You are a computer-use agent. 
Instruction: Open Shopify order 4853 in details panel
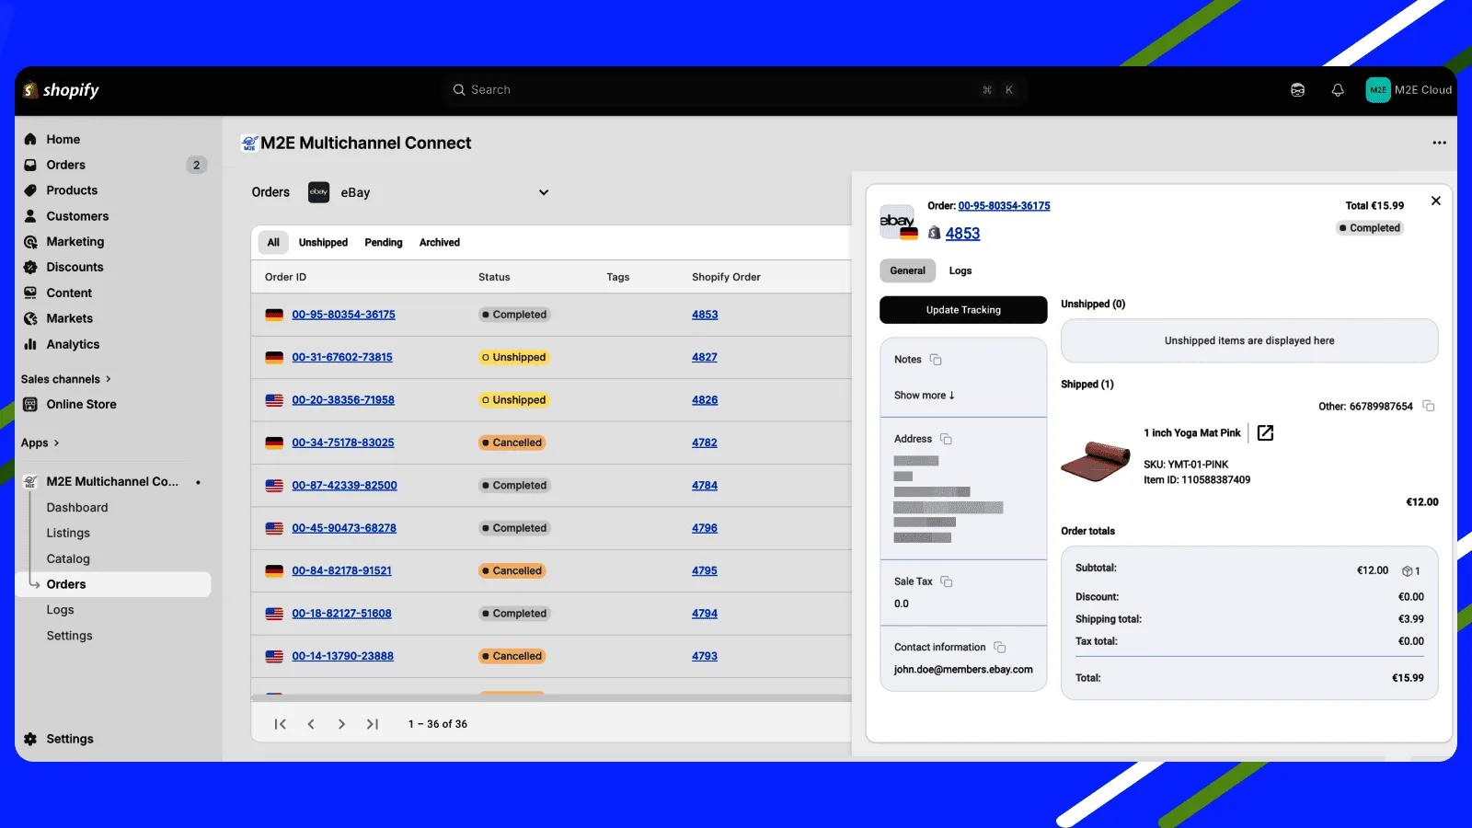pyautogui.click(x=962, y=234)
